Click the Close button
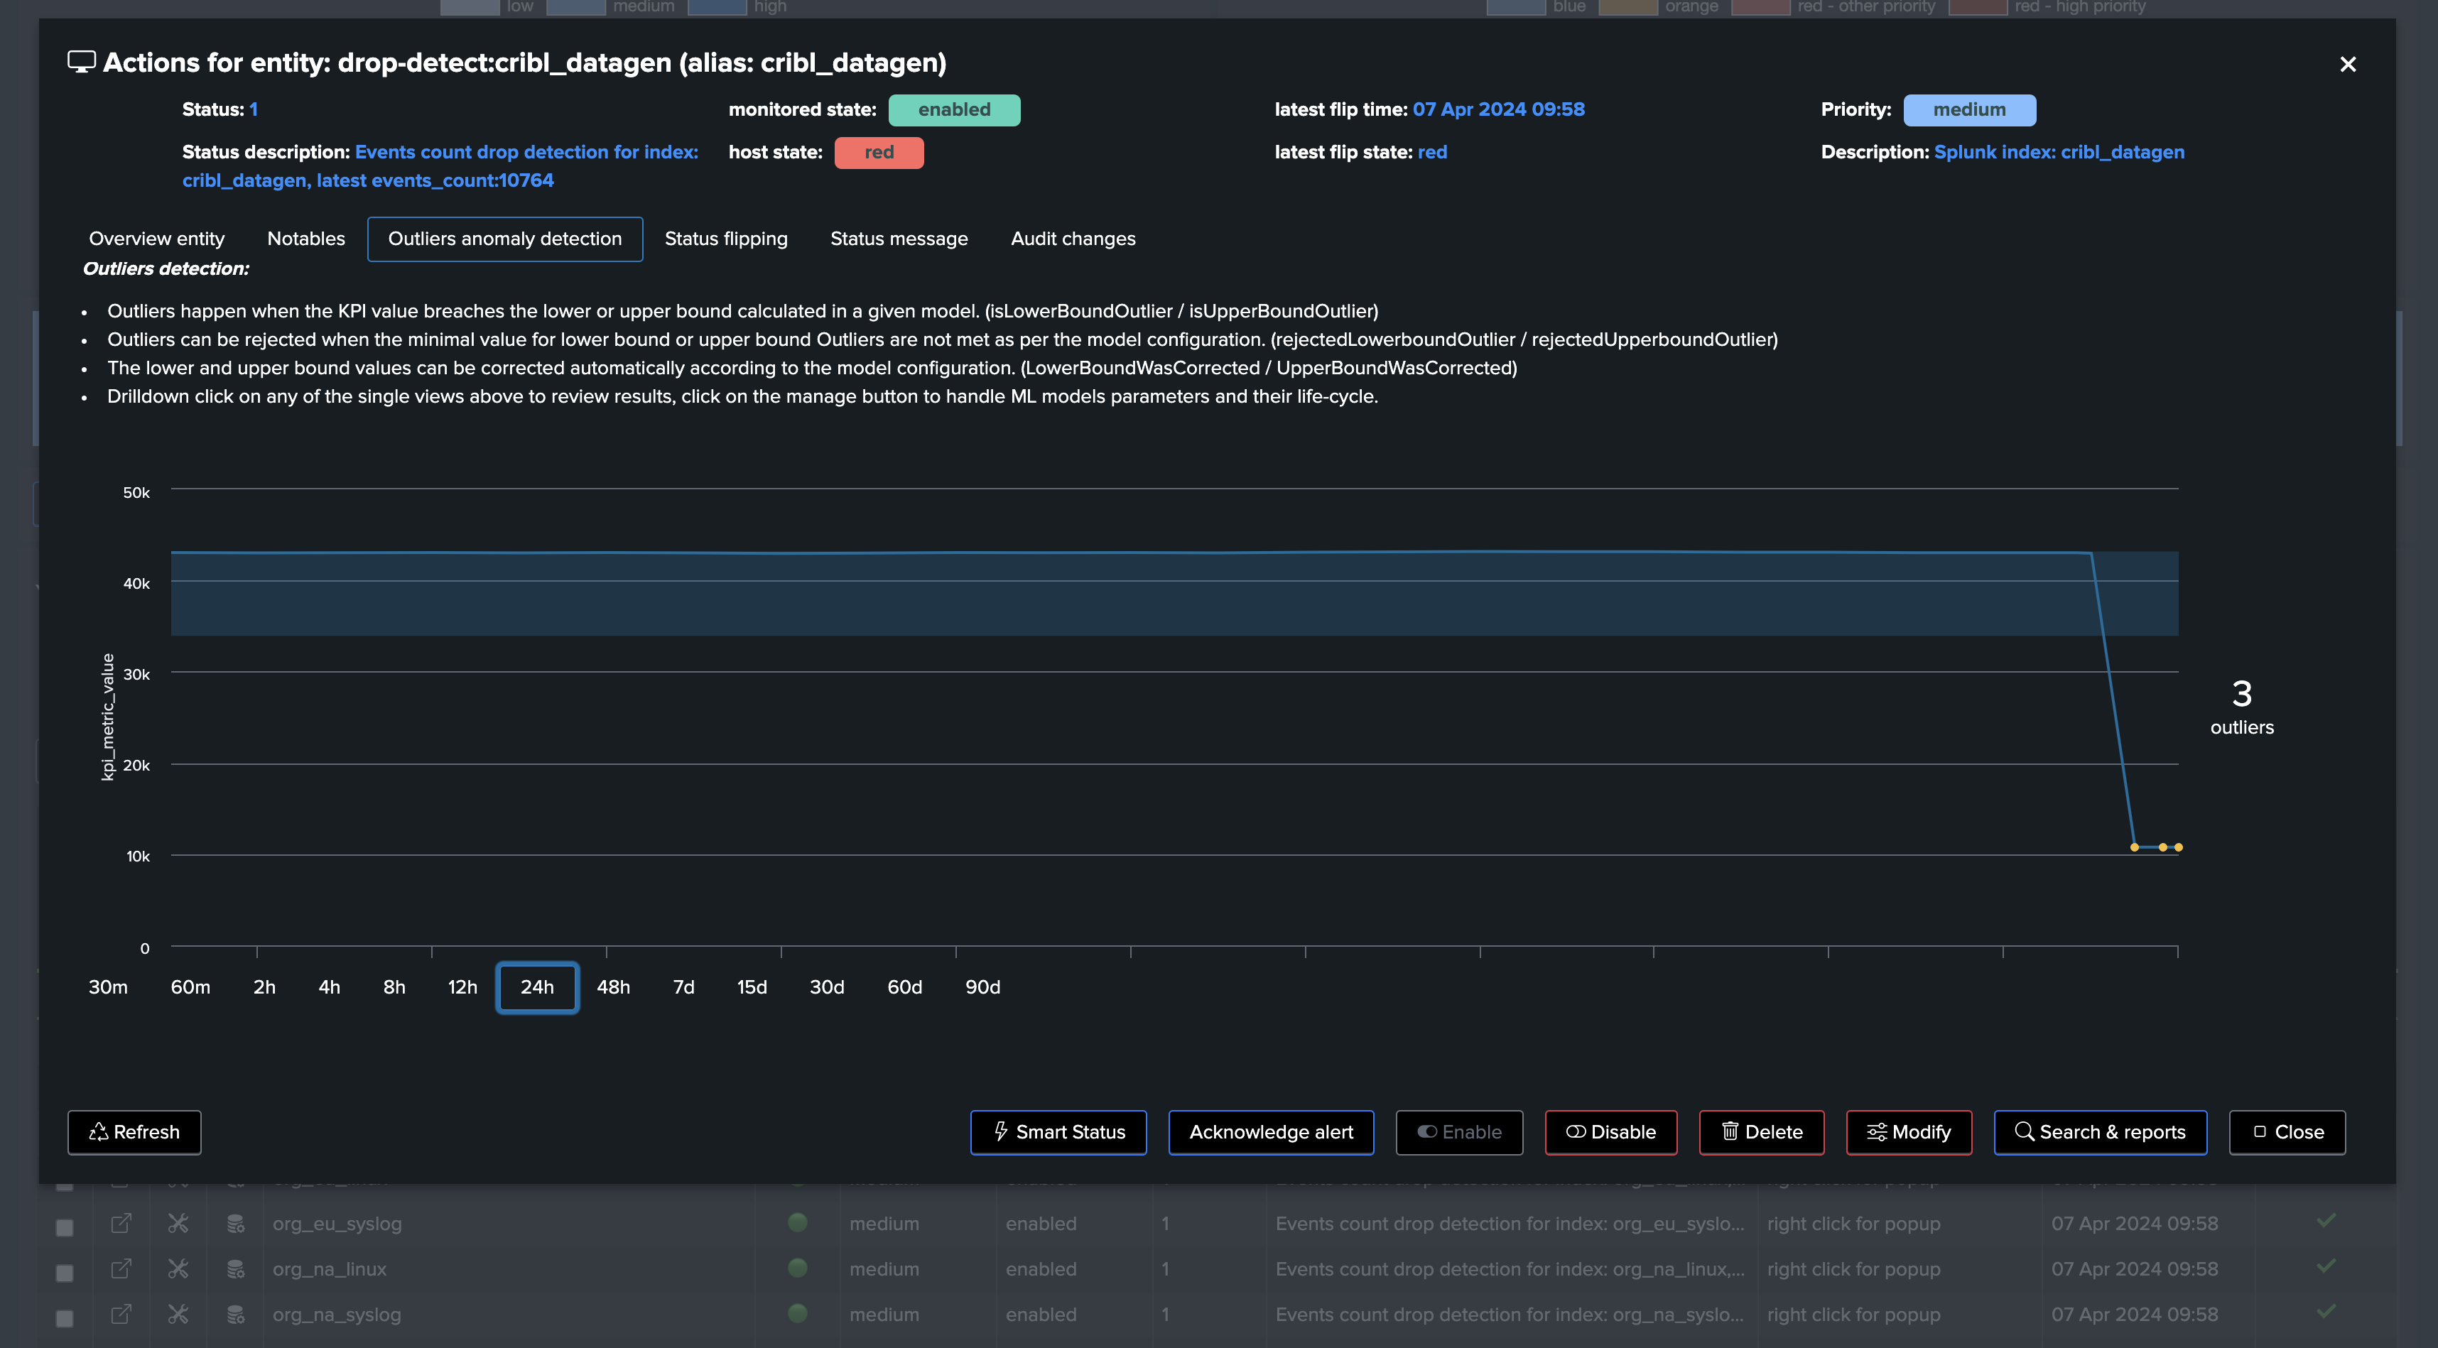The height and width of the screenshot is (1348, 2438). [x=2287, y=1131]
